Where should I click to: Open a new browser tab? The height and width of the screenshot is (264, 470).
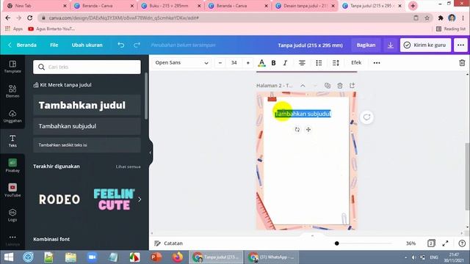click(x=413, y=6)
